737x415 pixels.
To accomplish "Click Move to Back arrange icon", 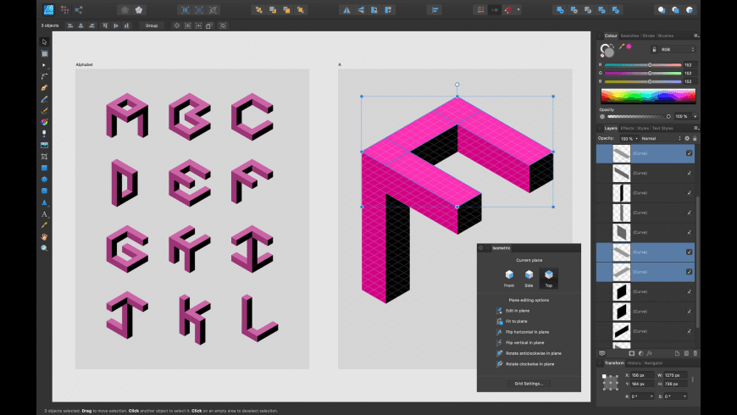I will click(258, 9).
